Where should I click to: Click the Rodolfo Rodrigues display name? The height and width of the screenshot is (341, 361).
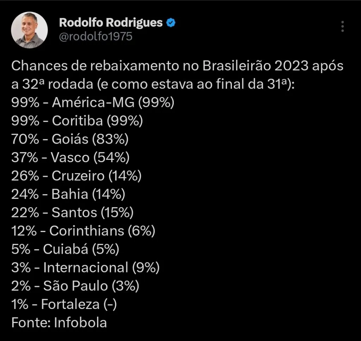point(110,23)
